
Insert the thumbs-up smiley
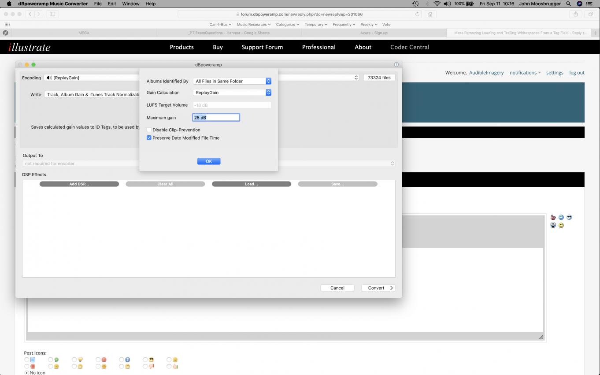(x=553, y=217)
